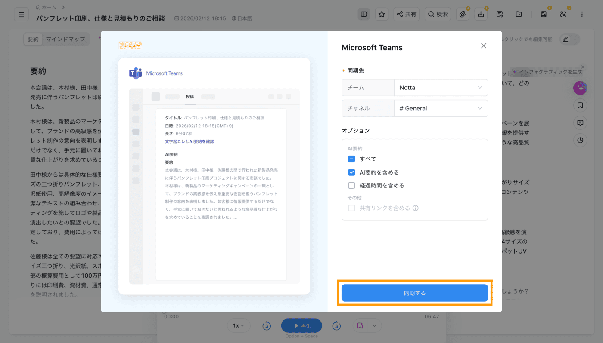Enable 経過時間を含める checkbox
This screenshot has height=343, width=603.
(351, 186)
